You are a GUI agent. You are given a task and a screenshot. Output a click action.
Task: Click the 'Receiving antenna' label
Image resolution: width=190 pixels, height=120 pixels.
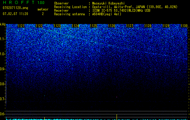(69, 14)
